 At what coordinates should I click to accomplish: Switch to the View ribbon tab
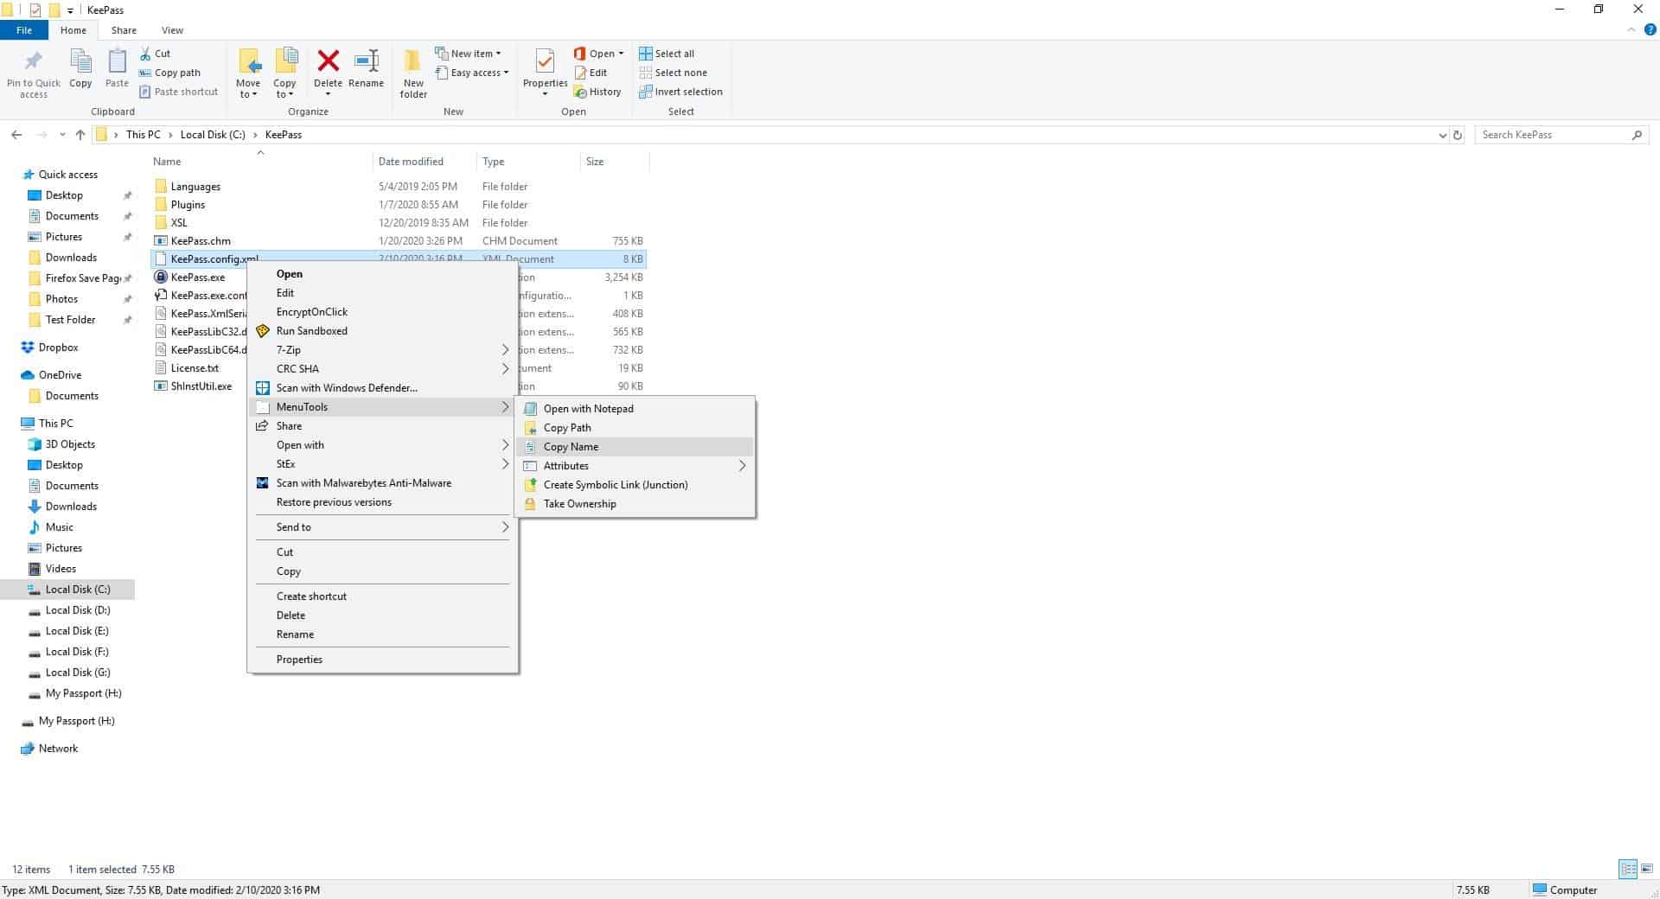point(172,29)
